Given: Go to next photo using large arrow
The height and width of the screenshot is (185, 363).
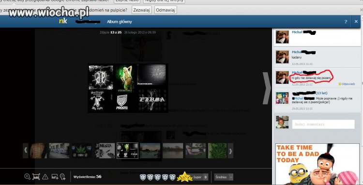Looking at the screenshot, I should tap(267, 88).
